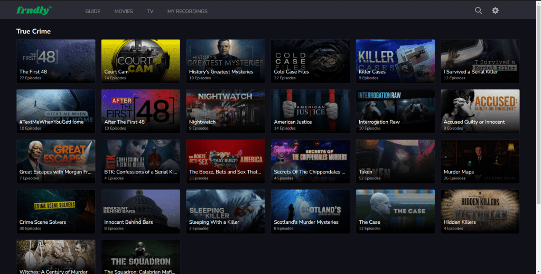Open the settings gear icon
Image resolution: width=541 pixels, height=274 pixels.
point(495,11)
